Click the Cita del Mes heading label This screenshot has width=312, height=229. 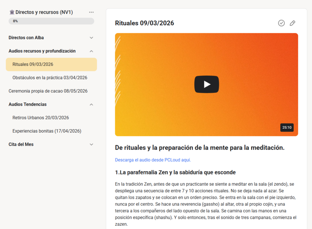[x=21, y=144]
